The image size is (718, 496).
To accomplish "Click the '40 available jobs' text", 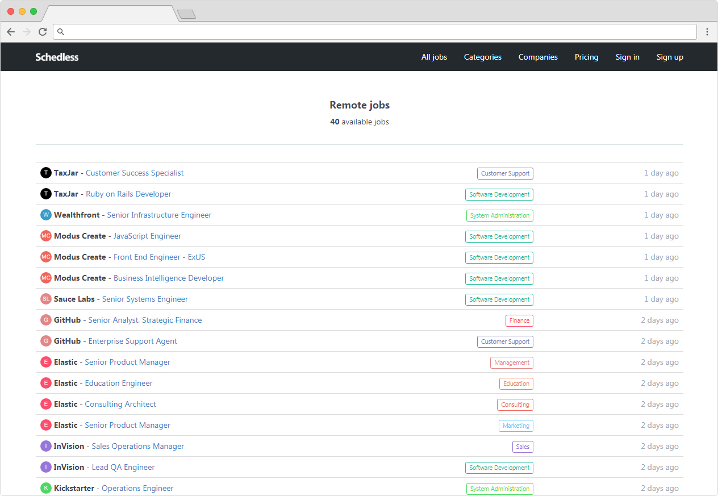I will click(360, 122).
